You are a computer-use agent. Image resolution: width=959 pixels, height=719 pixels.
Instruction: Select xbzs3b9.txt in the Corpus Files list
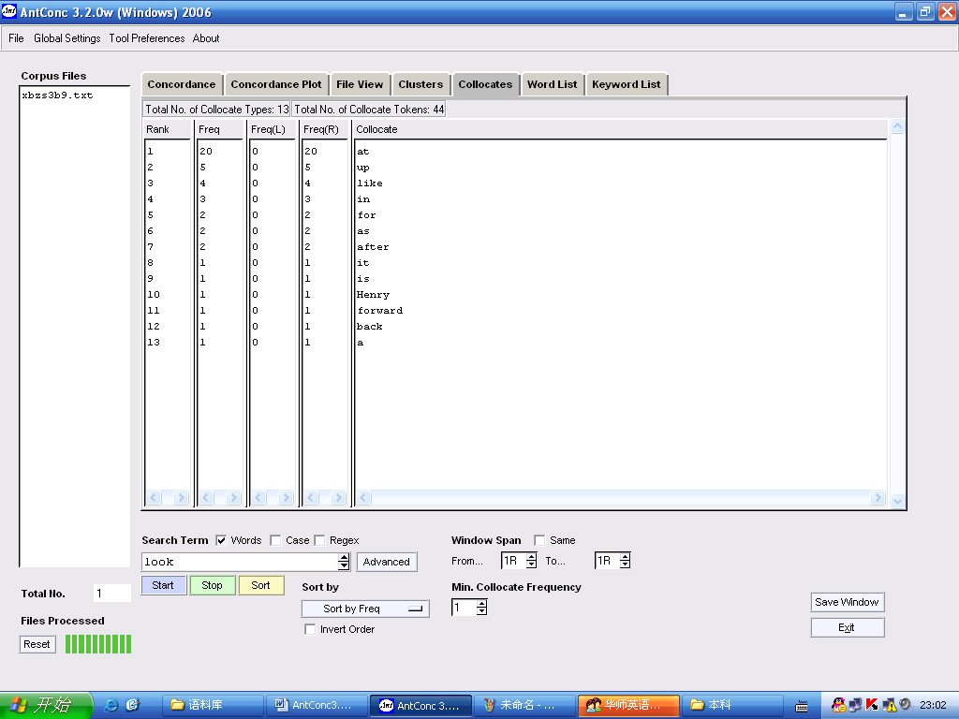pos(54,95)
